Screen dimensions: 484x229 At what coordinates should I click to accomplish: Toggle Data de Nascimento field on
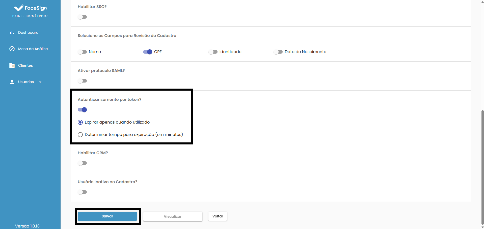[278, 52]
